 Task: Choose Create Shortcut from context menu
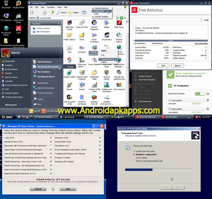(108, 59)
